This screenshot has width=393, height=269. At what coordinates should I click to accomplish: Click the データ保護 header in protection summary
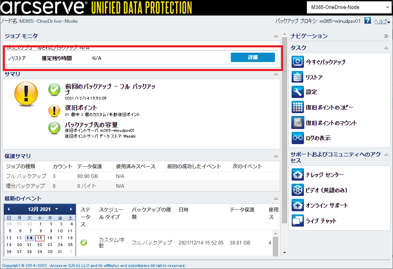[89, 166]
